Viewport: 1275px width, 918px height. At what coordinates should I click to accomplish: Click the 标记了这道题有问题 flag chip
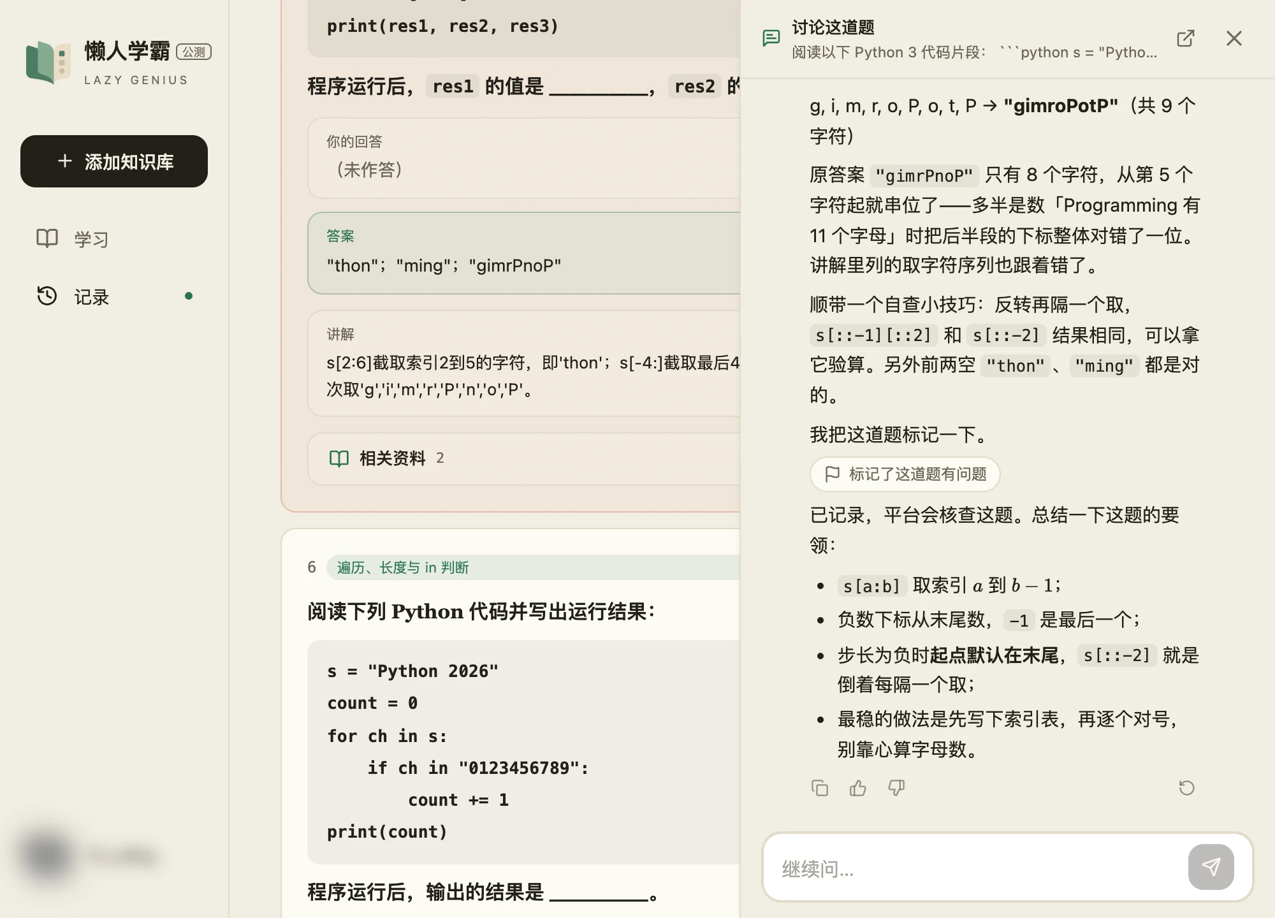905,474
